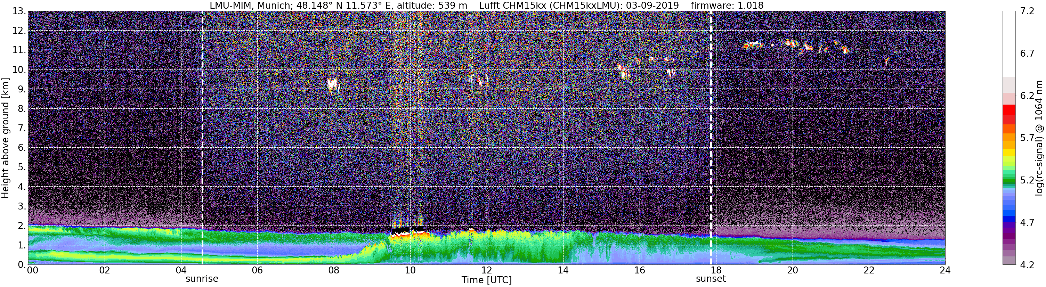Click the time-axis tick label 08
Screen dimensions: 1046x287
(x=334, y=270)
